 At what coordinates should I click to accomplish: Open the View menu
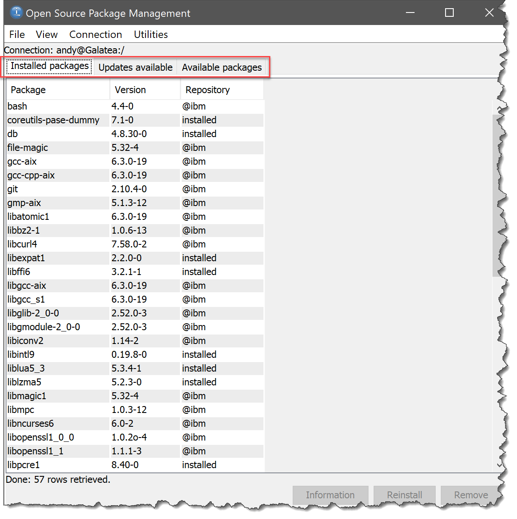point(46,34)
